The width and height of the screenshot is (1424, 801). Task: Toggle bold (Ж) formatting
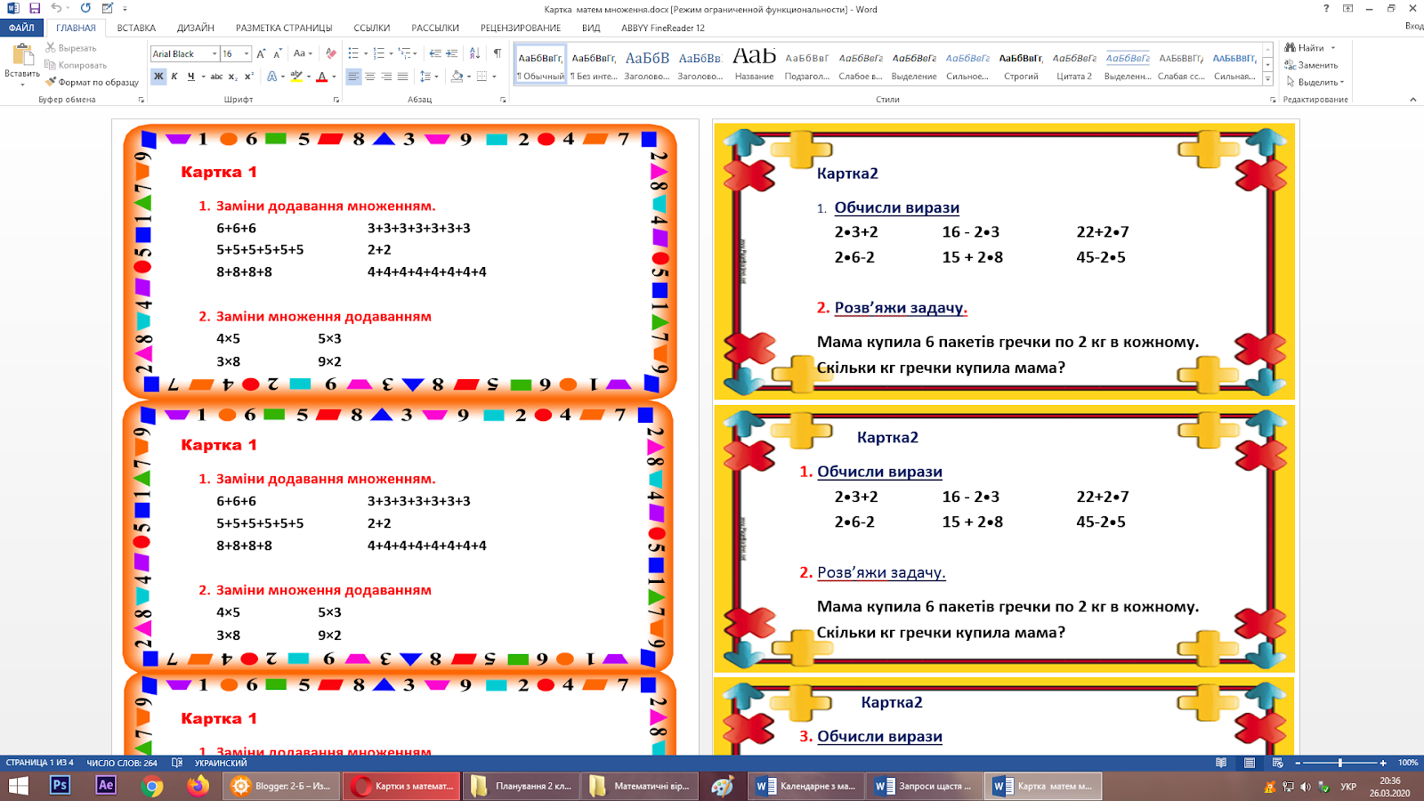[x=158, y=77]
